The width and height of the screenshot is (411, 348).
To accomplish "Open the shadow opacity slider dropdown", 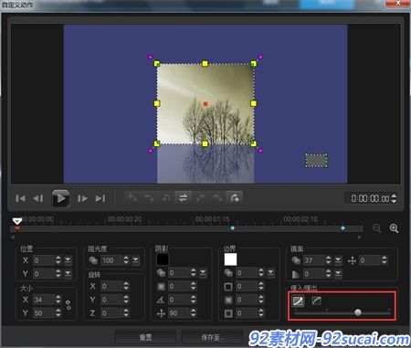I will coord(203,273).
